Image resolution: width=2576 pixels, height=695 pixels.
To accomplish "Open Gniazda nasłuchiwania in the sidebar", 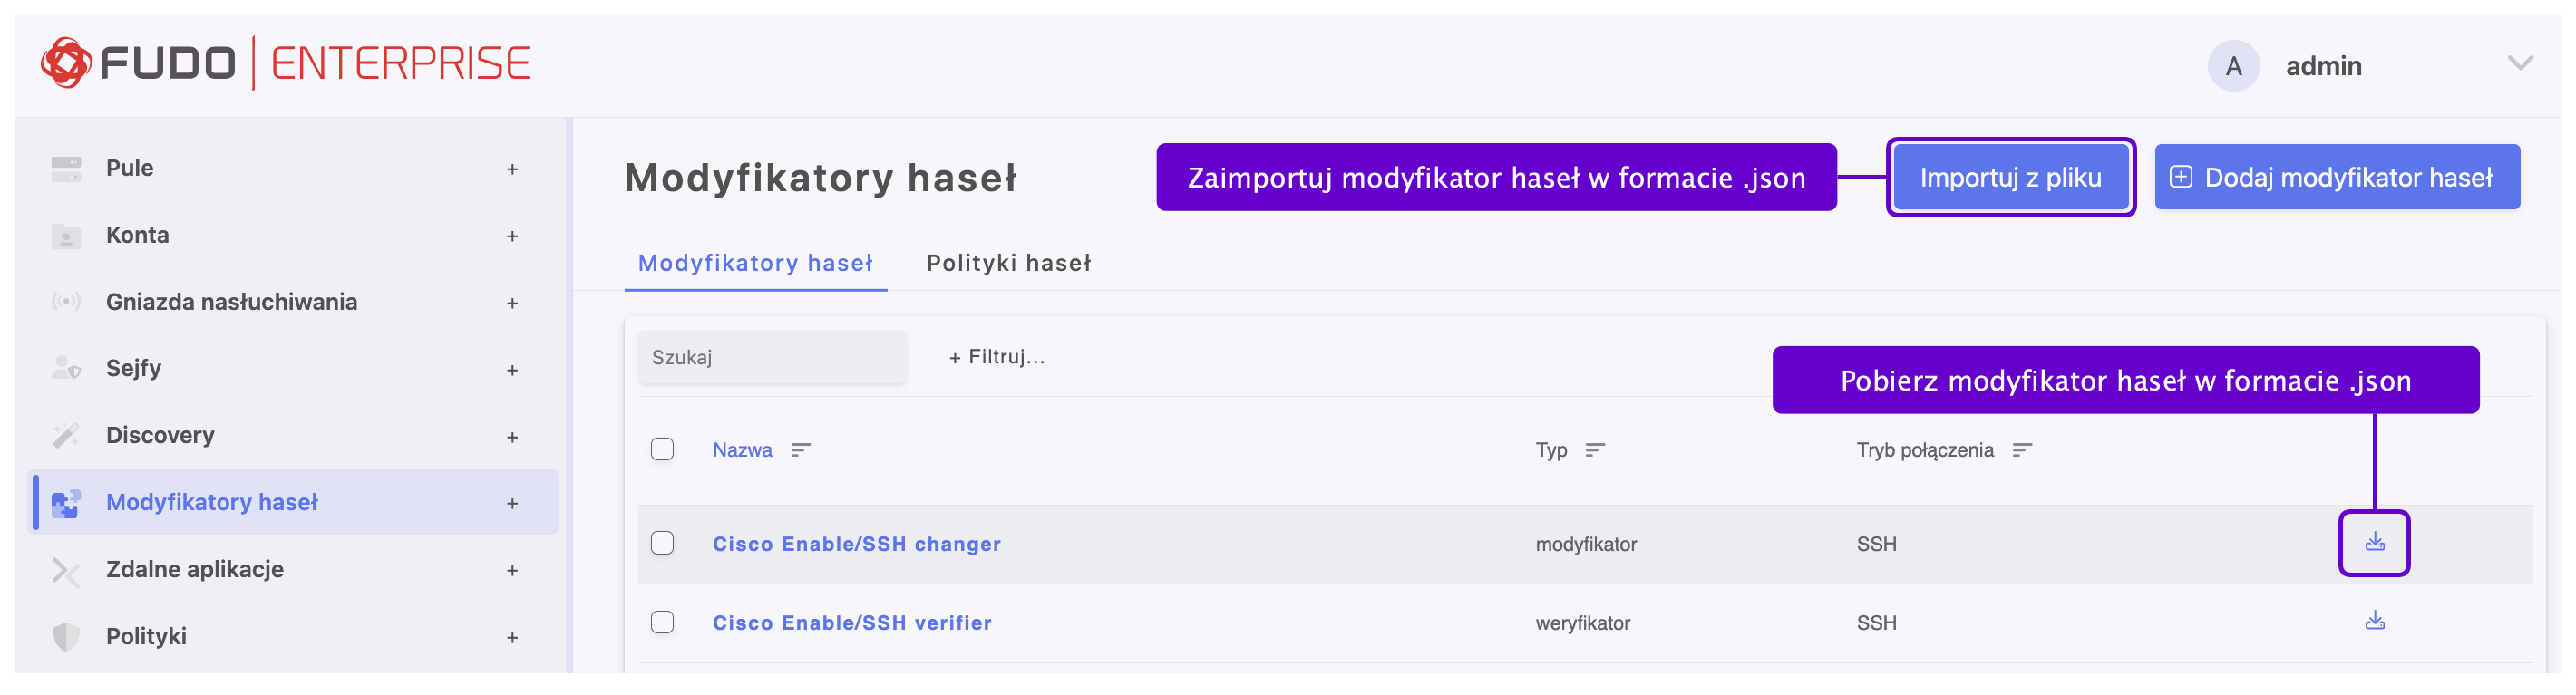I will coord(231,302).
